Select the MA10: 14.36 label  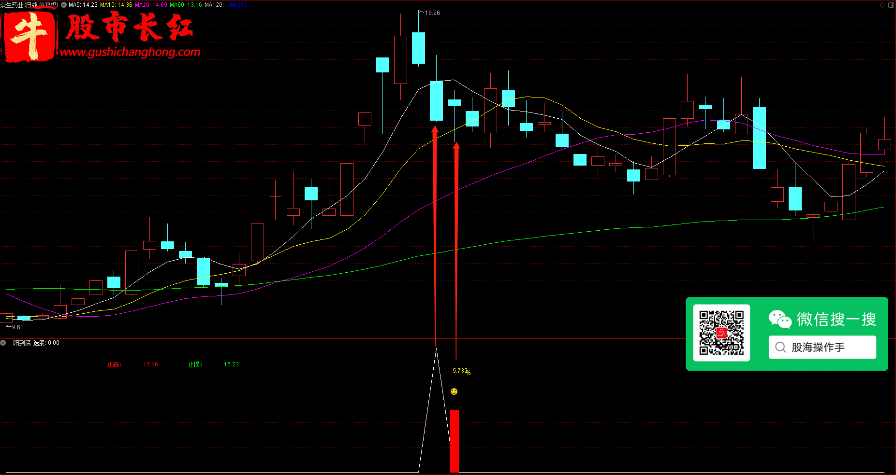point(116,5)
